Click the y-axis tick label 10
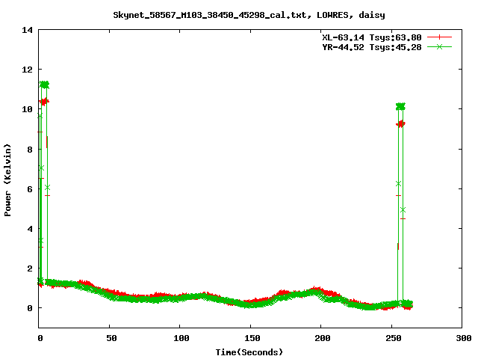 tap(27, 109)
